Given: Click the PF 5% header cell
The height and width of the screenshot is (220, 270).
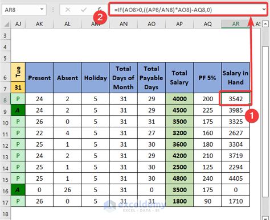Looking at the screenshot, I should [207, 78].
